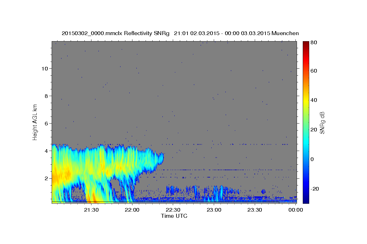Click the 'Time UTC' x-axis label
Viewport: 367px width, 244px height.
pyautogui.click(x=174, y=216)
